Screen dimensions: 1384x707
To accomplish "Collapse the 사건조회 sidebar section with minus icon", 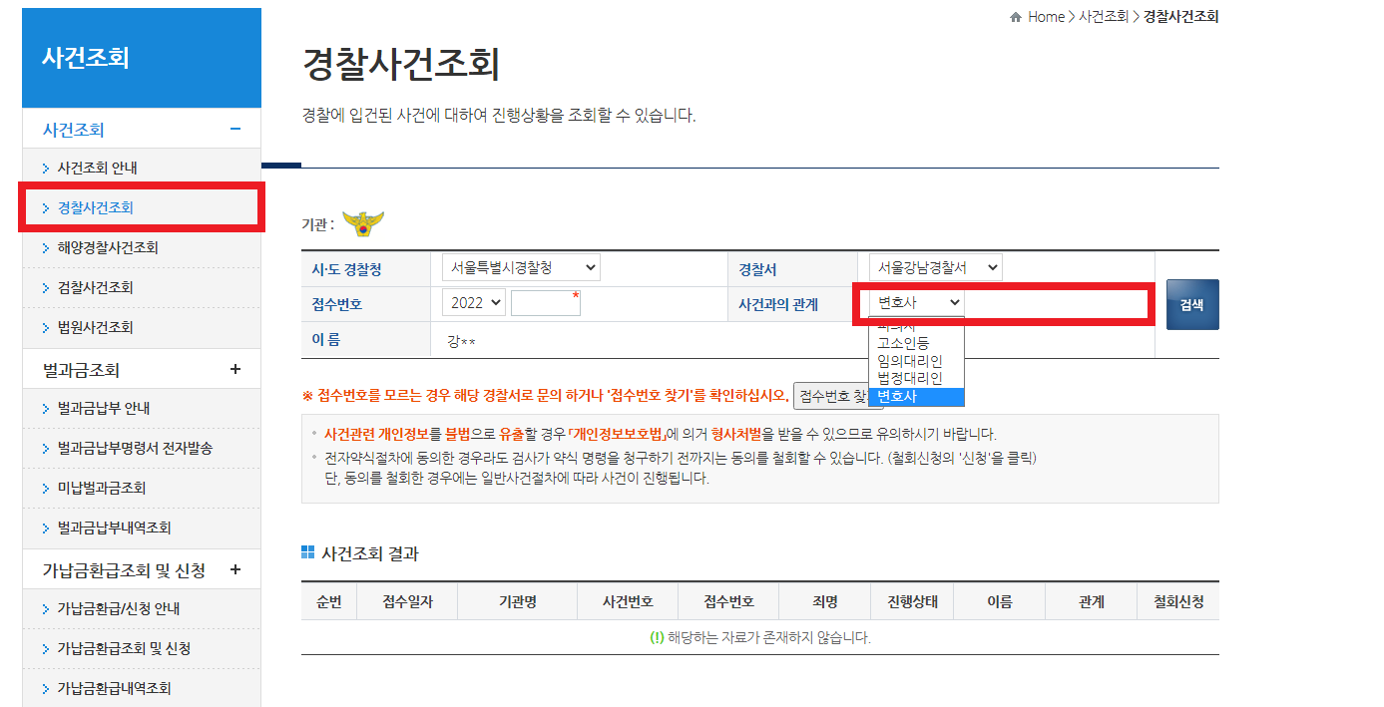I will tap(235, 129).
